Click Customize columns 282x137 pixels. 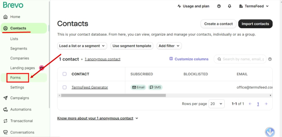[189, 59]
